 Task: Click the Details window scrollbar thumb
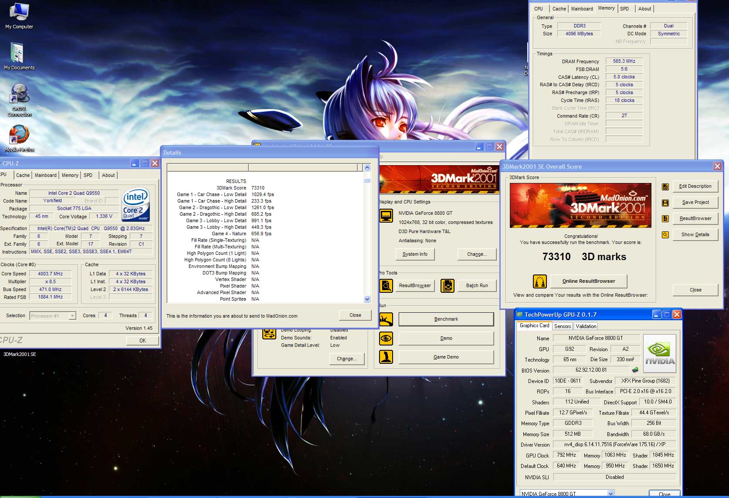(367, 180)
